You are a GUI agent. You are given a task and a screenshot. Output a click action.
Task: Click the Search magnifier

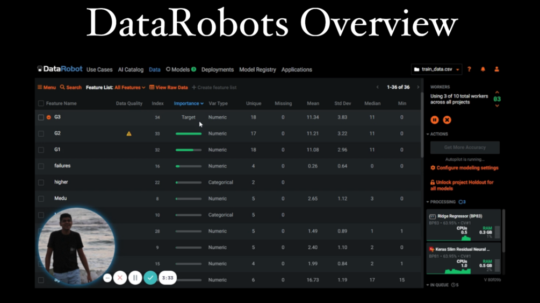point(62,87)
